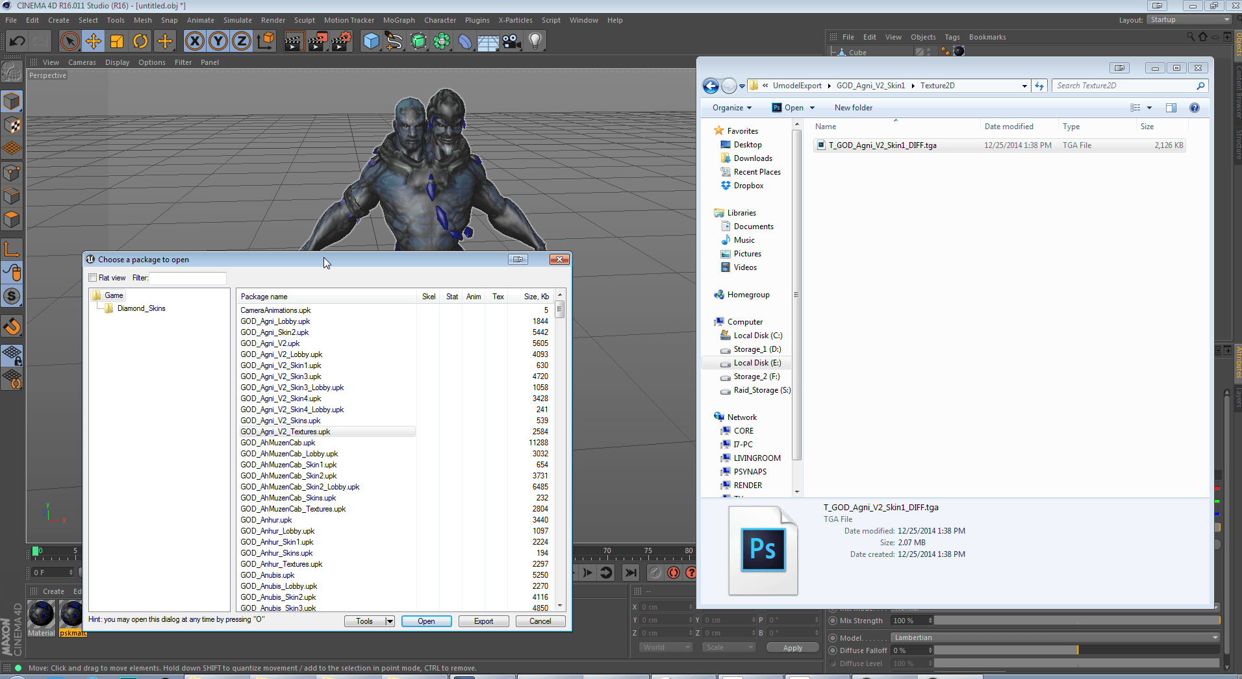Screen dimensions: 1242x679
Task: Adjust the Diffuse Falloff slider
Action: tap(1076, 650)
